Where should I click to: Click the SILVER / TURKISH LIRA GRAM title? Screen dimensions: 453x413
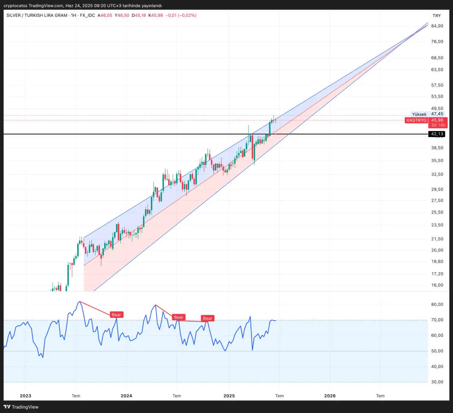[x=37, y=16]
